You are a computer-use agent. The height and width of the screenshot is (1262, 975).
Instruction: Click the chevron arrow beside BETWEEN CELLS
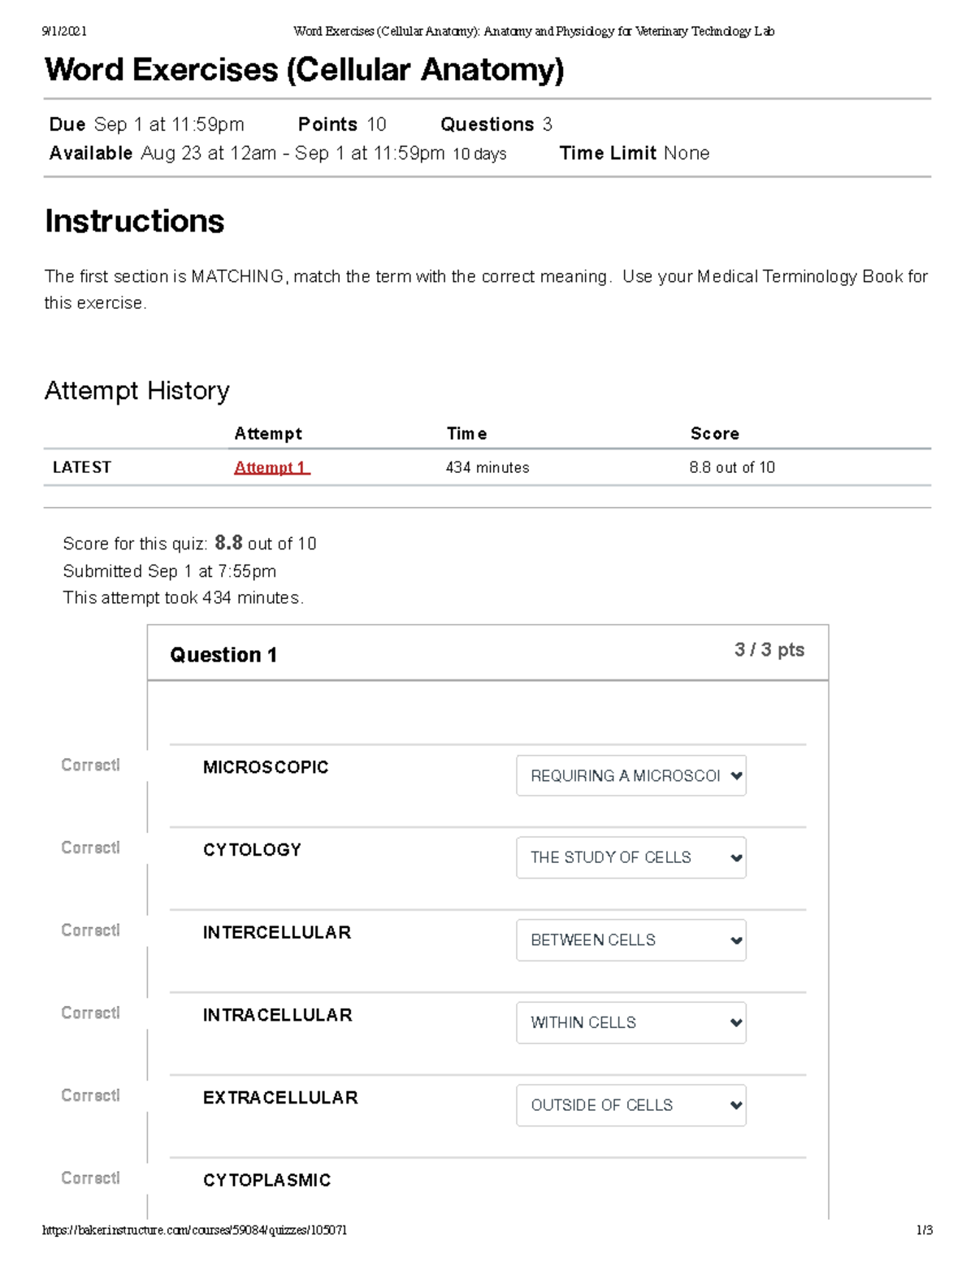[x=736, y=941]
